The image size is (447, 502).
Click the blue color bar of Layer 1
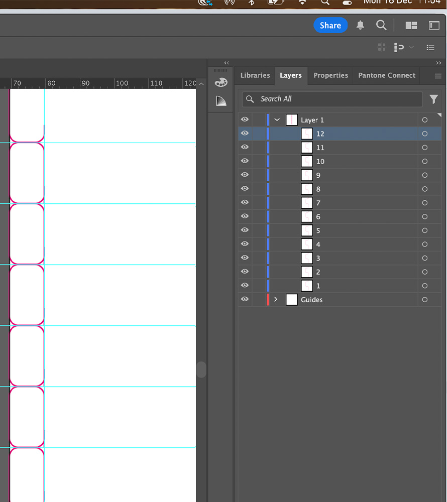point(268,120)
